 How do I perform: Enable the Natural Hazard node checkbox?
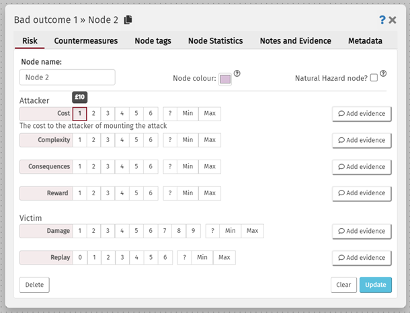coord(374,78)
